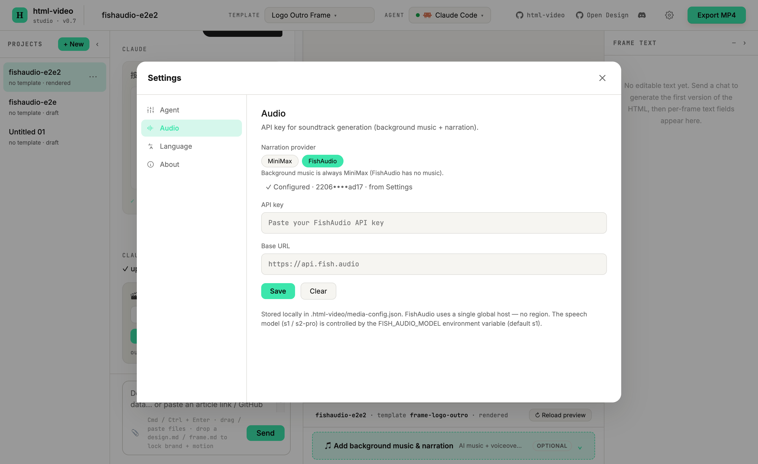The image size is (758, 464).
Task: Select MiniMax narration provider
Action: coord(280,161)
